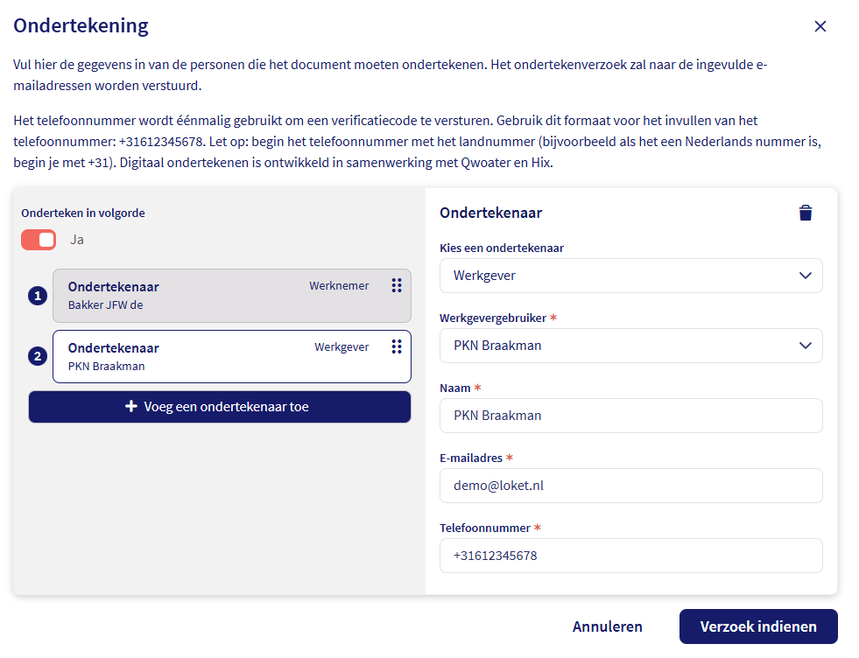
Task: Click the number 2 step badge
Action: (37, 356)
